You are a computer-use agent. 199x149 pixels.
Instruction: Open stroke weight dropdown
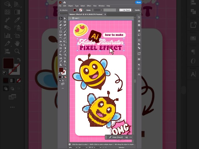click(101, 10)
